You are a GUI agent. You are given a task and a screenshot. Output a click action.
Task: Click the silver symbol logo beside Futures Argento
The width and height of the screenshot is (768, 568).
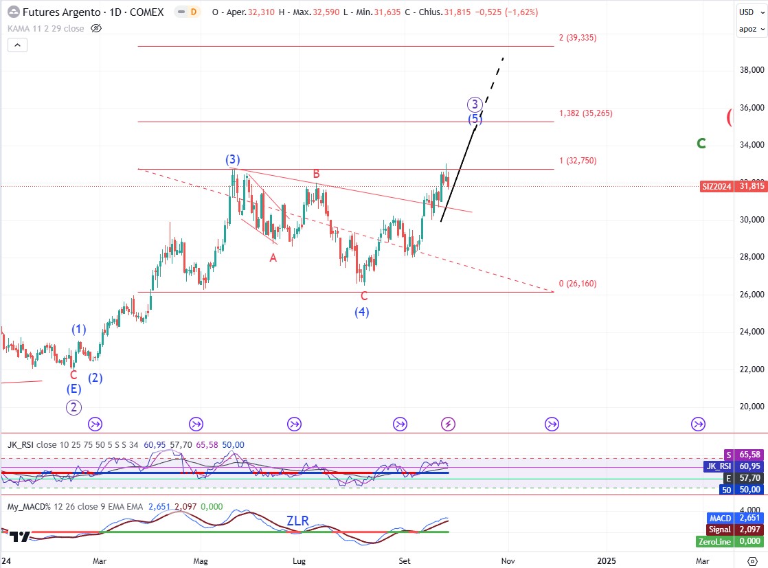[14, 12]
